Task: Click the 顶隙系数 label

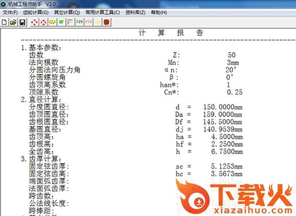Action: 44,92
